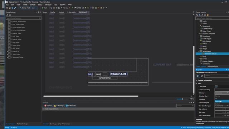Check the T_Internal_Team scene checkbox
The height and width of the screenshot is (129, 229).
click(9, 33)
